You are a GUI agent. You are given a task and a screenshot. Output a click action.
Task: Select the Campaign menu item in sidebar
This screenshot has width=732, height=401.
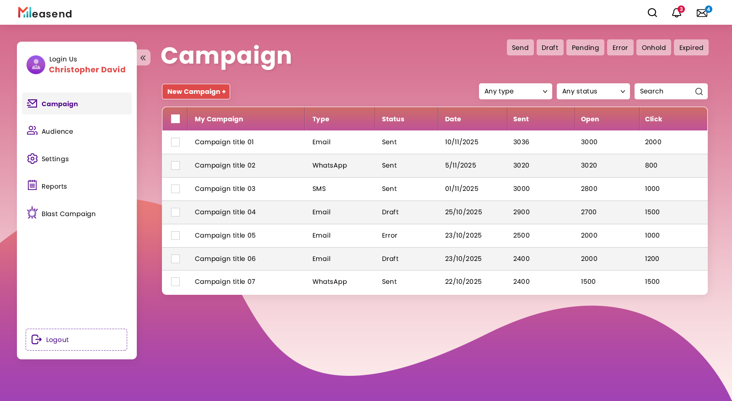(x=59, y=104)
